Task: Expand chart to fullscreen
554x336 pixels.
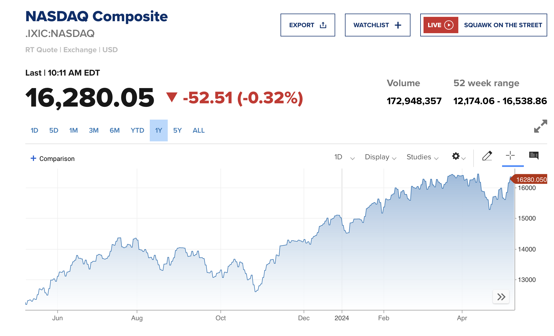Action: 540,126
